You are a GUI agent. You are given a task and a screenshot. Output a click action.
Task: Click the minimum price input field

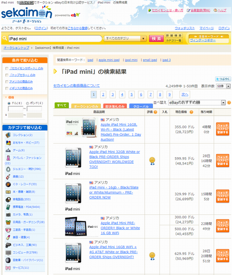click(16, 109)
